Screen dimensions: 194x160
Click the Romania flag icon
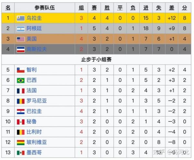pyautogui.click(x=21, y=101)
